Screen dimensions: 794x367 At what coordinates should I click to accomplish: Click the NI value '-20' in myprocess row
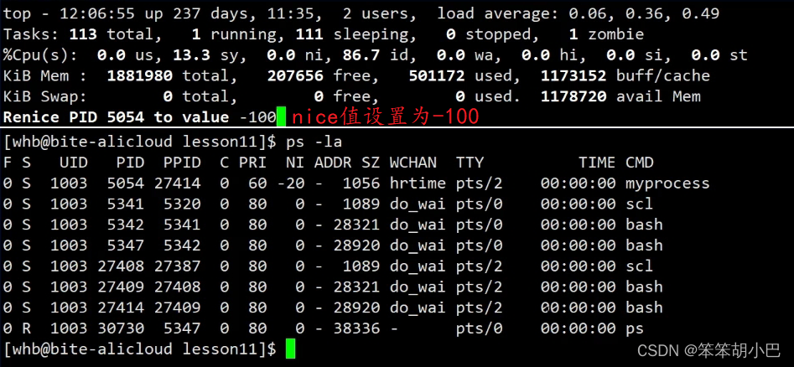pos(291,183)
